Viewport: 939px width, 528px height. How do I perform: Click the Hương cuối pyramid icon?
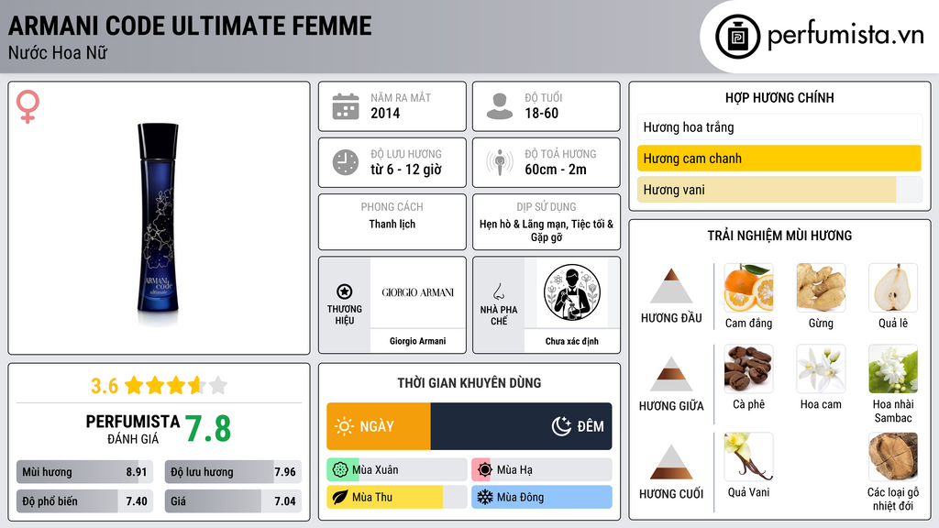(x=671, y=462)
